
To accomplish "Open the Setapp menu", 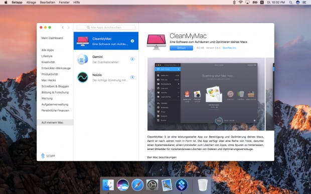I will (17, 2).
